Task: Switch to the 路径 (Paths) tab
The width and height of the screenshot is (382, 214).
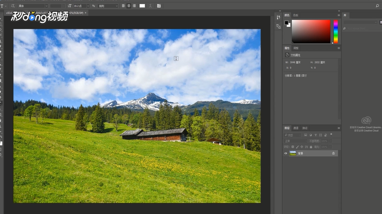Action: click(305, 128)
